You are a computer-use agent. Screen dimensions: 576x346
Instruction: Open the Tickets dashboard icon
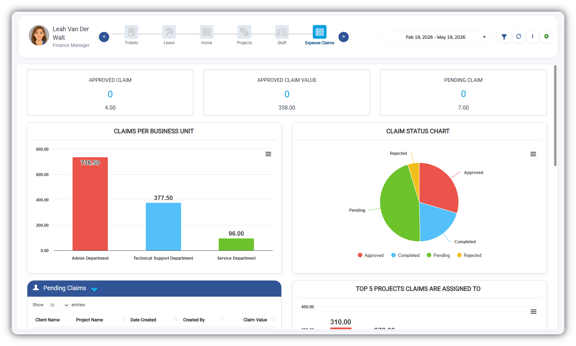[131, 32]
